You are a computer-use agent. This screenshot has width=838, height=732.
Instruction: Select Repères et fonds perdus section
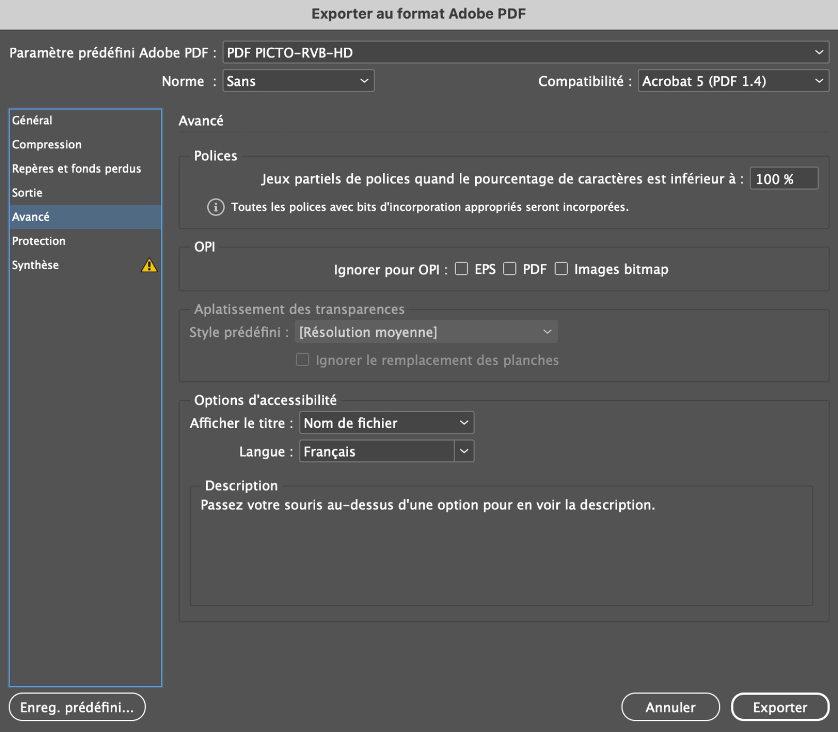pyautogui.click(x=76, y=168)
